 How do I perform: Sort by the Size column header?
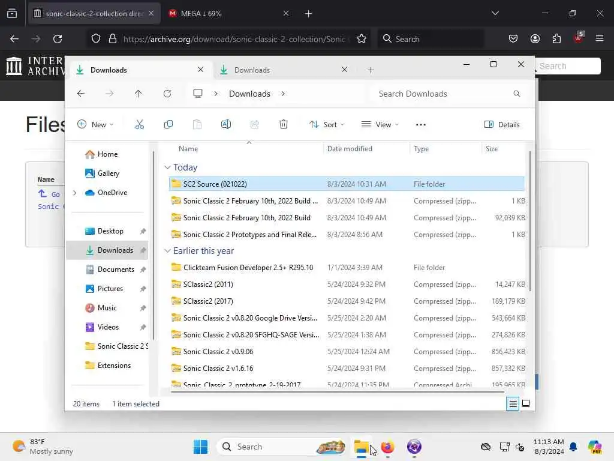pyautogui.click(x=504, y=149)
